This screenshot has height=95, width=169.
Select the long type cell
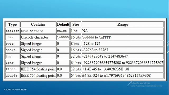pyautogui.click(x=12, y=63)
